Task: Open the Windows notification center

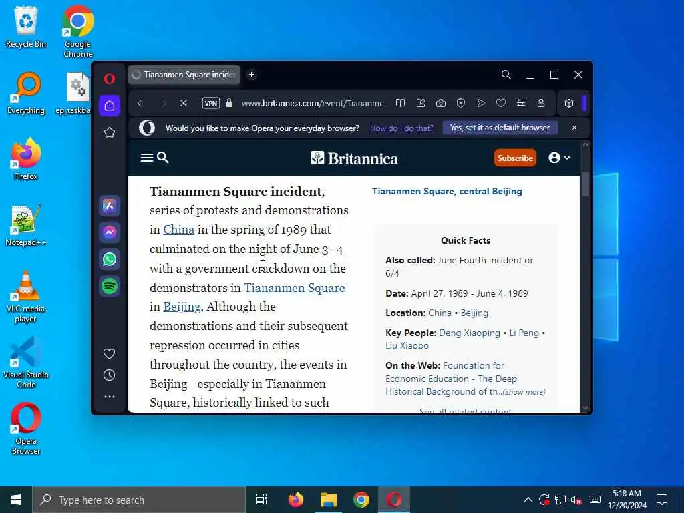Action: 662,500
